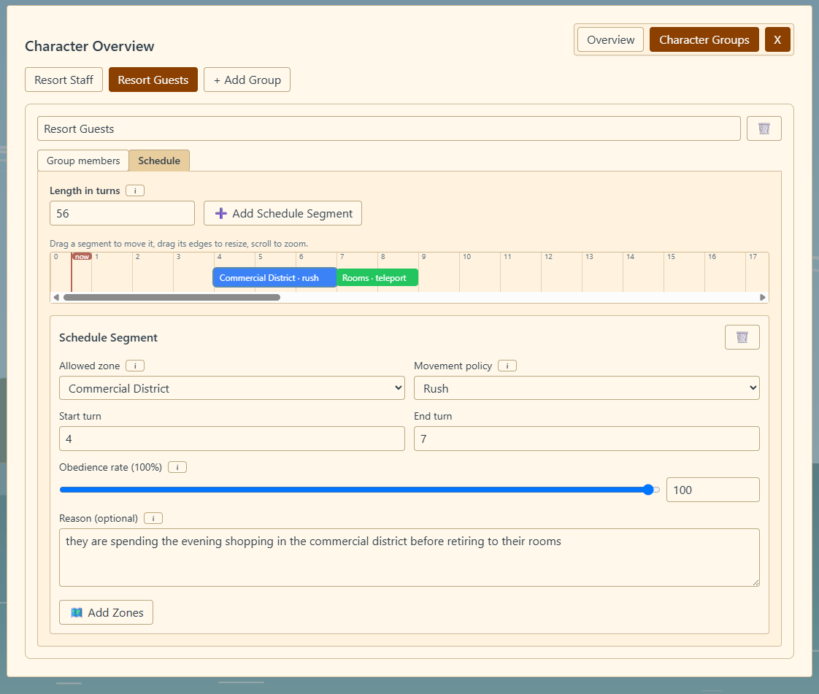
Task: Click timeline tick label 10
Action: [466, 256]
